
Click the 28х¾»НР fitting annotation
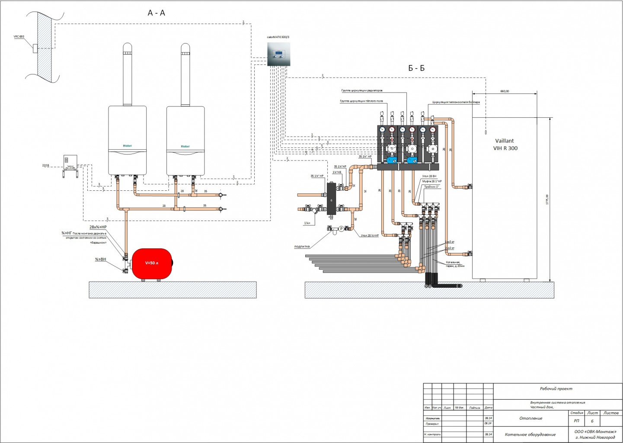98,227
